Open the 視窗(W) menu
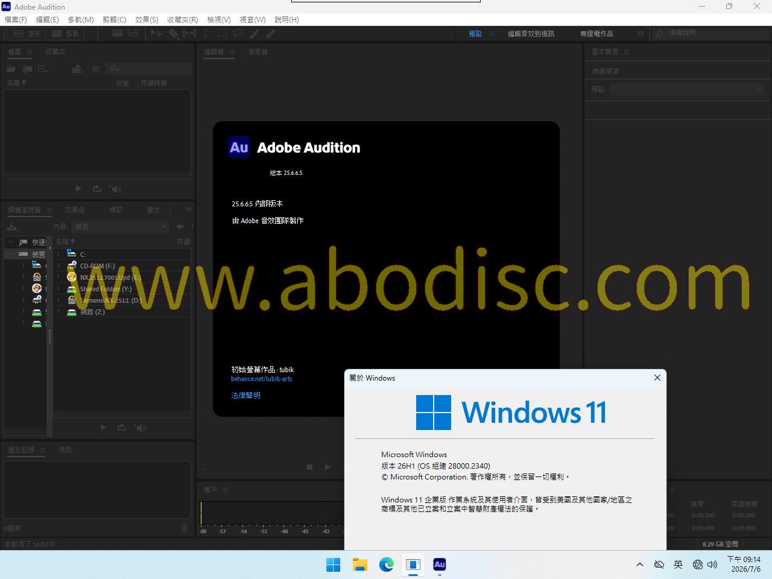This screenshot has height=579, width=772. click(253, 19)
